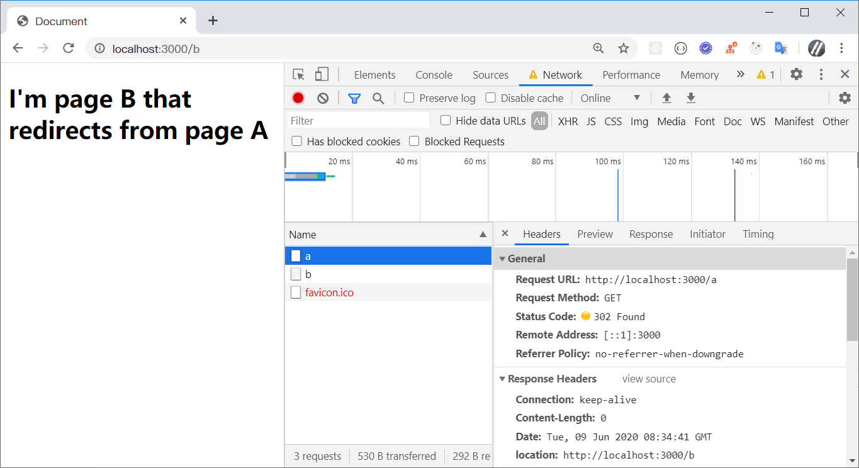This screenshot has height=468, width=859.
Task: Open the Initiator tab
Action: coord(707,234)
